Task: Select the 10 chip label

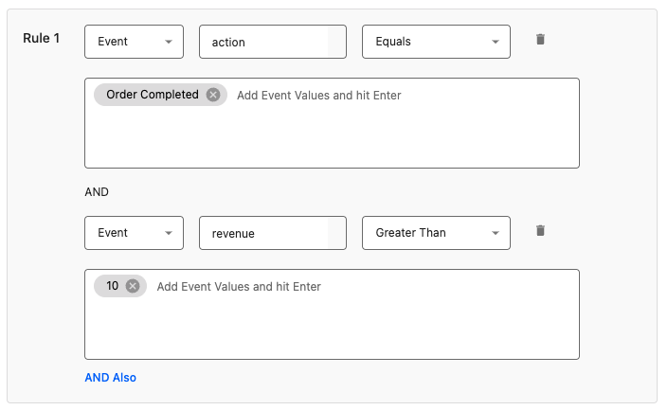Action: coord(113,286)
